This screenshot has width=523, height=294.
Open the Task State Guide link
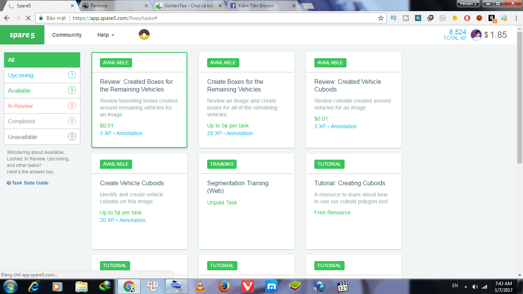pyautogui.click(x=30, y=183)
